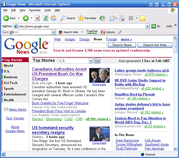
Task: Click the Search the Web button
Action: [x=155, y=45]
